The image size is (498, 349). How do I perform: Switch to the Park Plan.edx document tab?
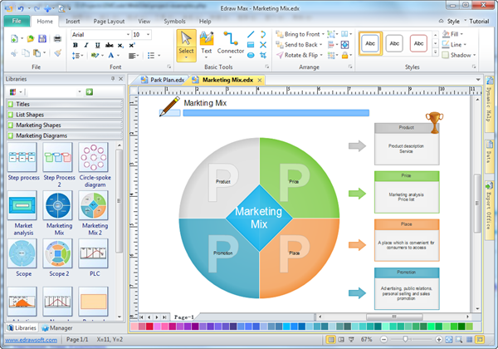[161, 80]
